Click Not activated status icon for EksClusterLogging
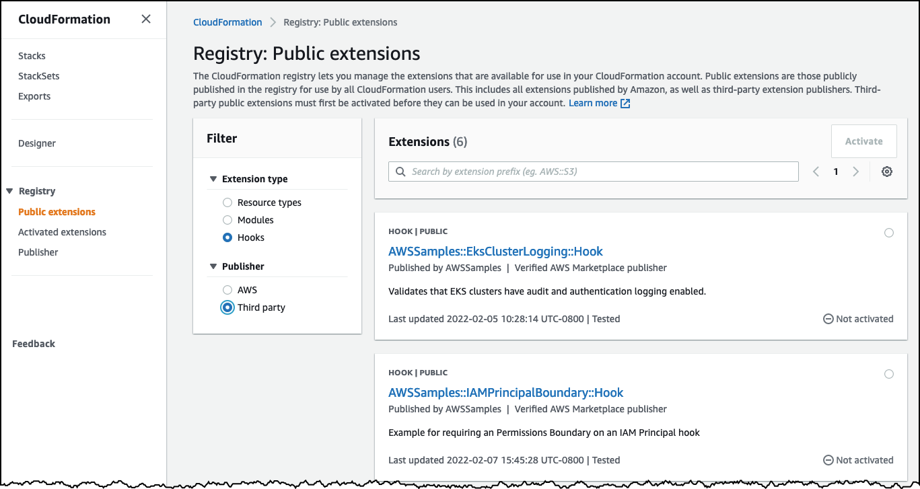 tap(828, 319)
